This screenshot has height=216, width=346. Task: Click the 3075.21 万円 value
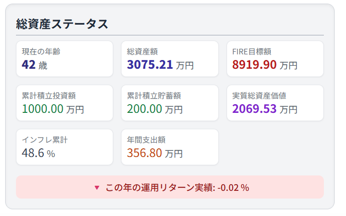161,65
